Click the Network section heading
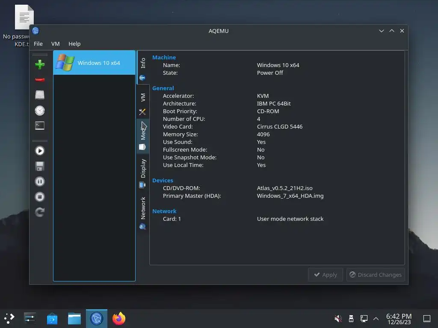 point(164,211)
